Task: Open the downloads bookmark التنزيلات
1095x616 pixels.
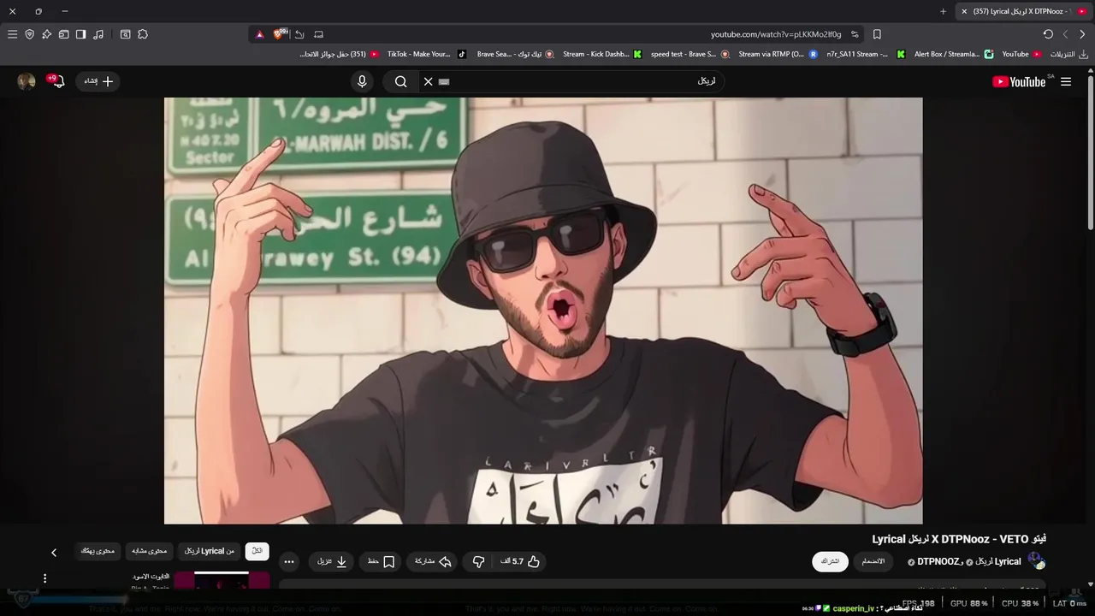Action: (1069, 54)
